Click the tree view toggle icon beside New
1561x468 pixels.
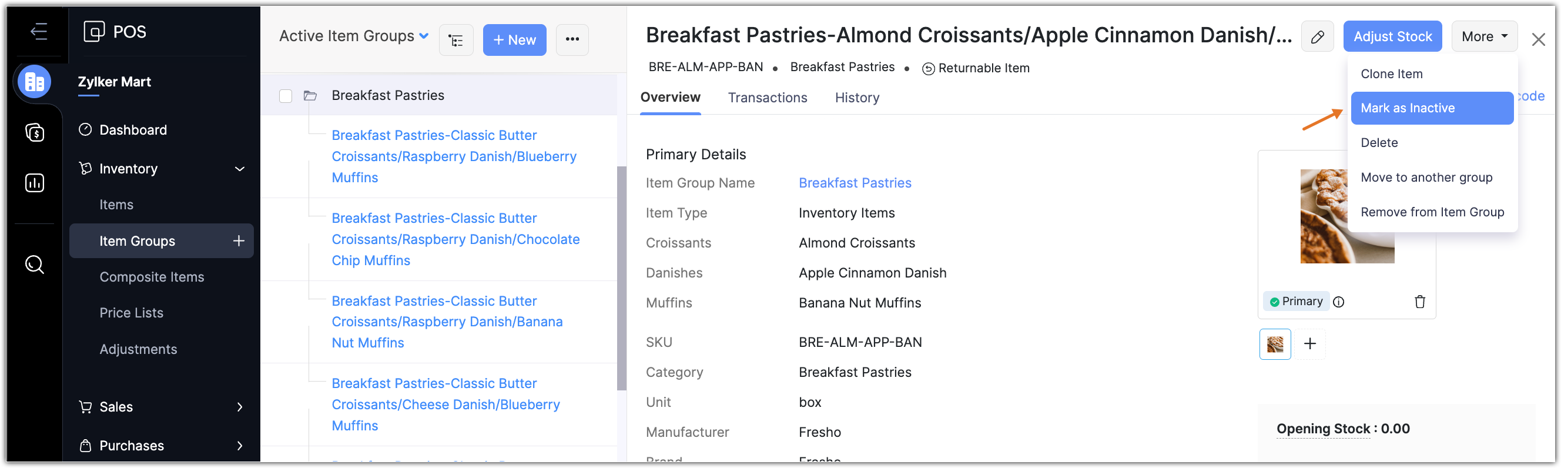pyautogui.click(x=455, y=40)
